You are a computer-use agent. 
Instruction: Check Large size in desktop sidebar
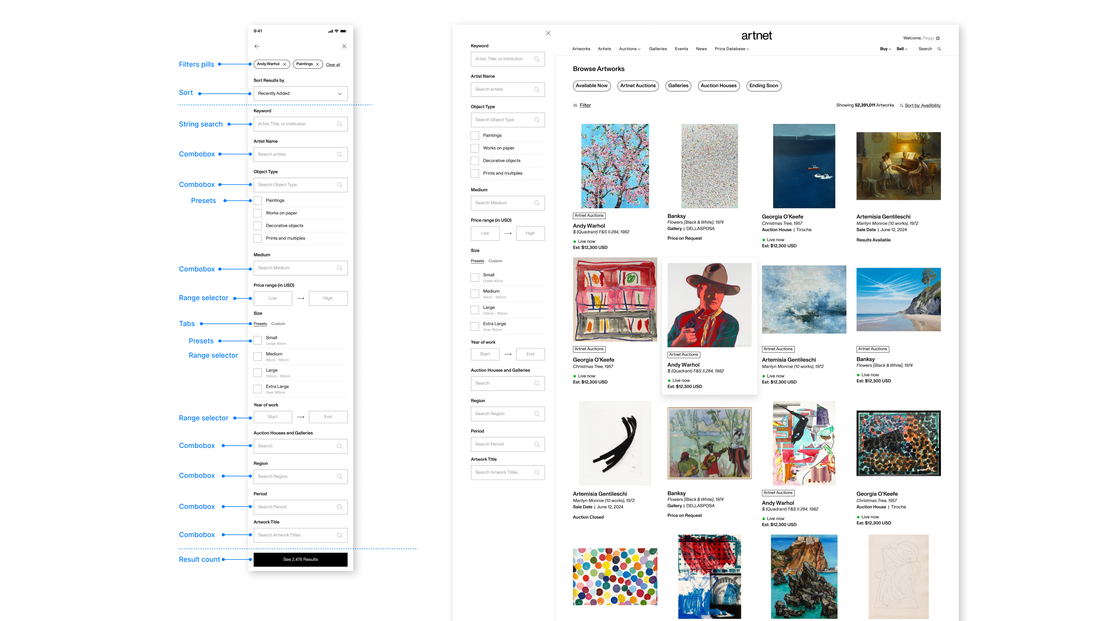[475, 310]
